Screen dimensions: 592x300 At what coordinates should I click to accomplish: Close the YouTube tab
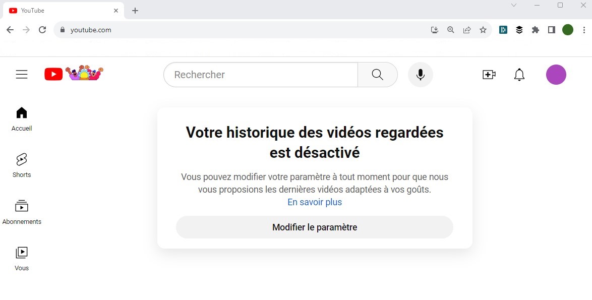click(x=116, y=11)
